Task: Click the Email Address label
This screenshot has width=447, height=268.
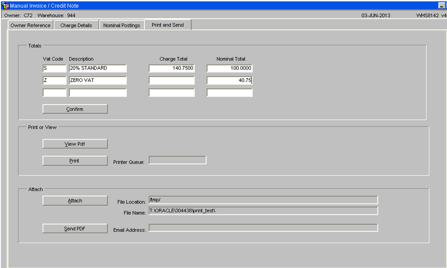Action: tap(129, 230)
